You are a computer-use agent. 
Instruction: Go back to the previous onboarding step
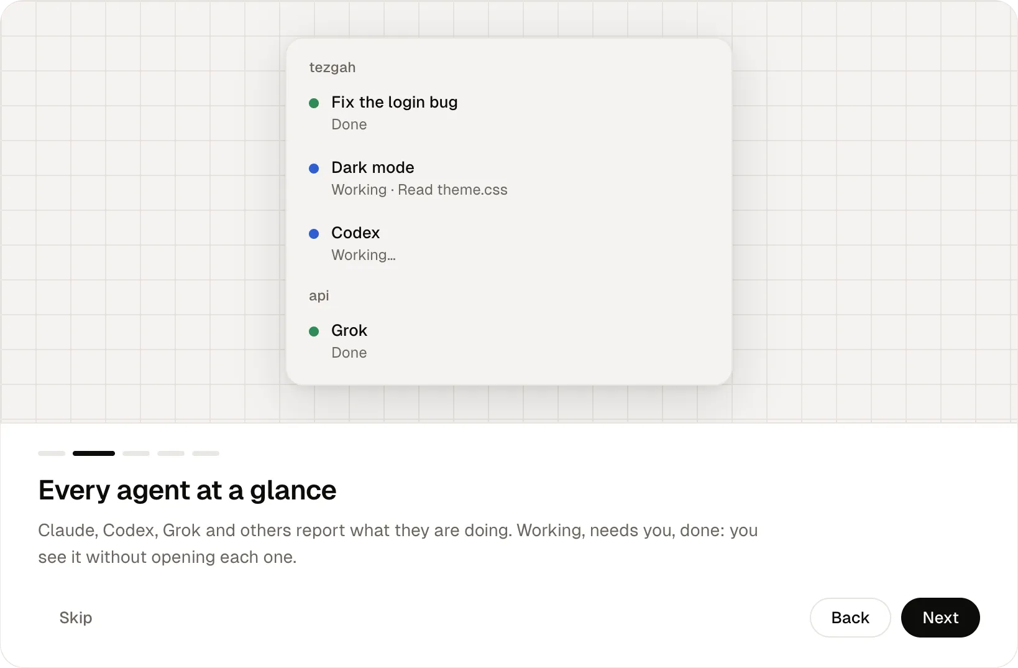point(850,618)
